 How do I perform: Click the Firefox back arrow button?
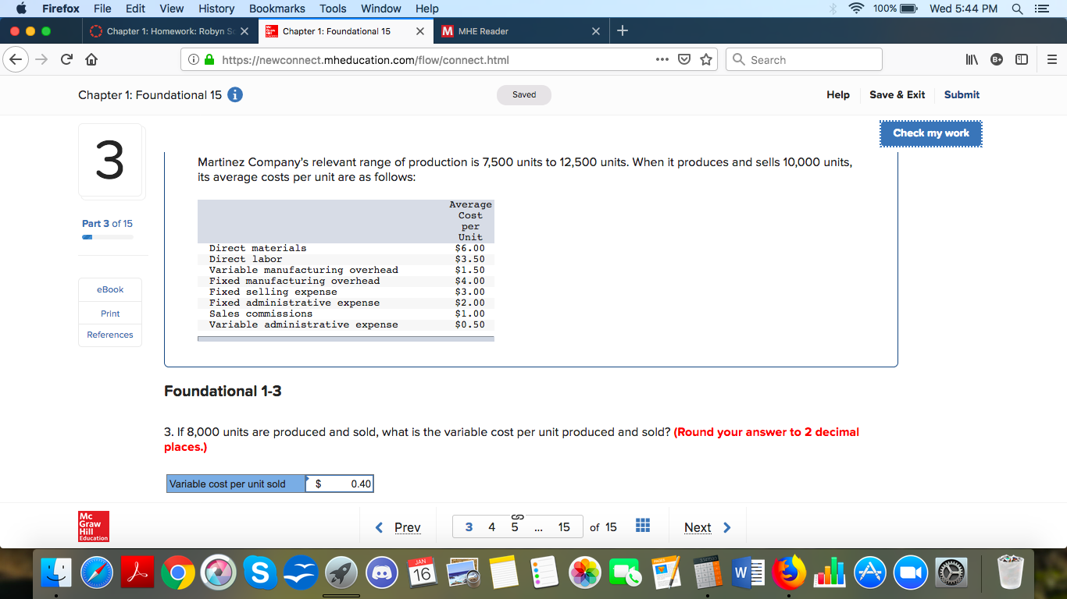(x=17, y=59)
